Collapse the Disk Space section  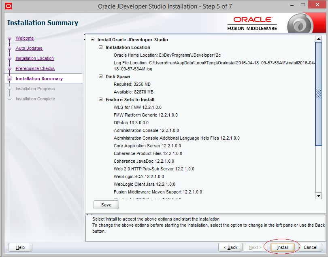click(x=100, y=76)
